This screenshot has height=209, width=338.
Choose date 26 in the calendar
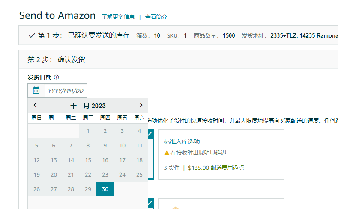click(36, 189)
